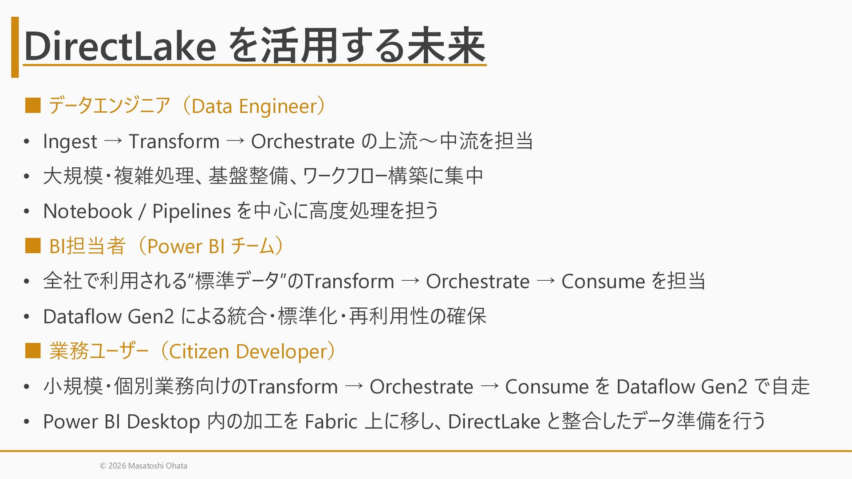Select the orange square before BI担当者
Screen dimensions: 852x479
(x=33, y=246)
